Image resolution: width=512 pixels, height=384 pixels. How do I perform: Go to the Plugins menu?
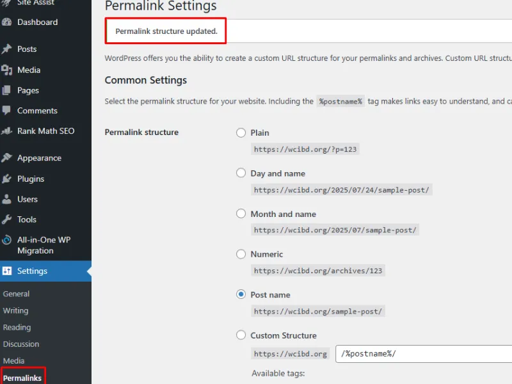click(31, 179)
